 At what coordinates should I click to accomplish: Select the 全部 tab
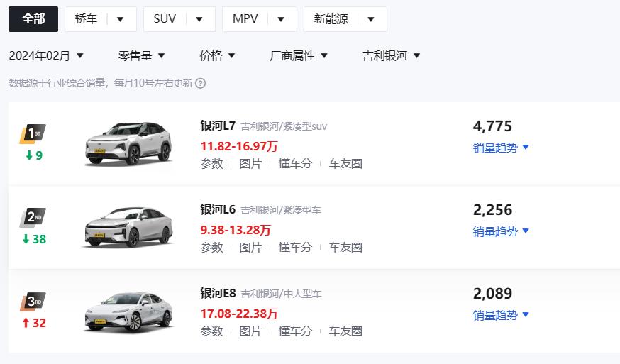tap(33, 19)
